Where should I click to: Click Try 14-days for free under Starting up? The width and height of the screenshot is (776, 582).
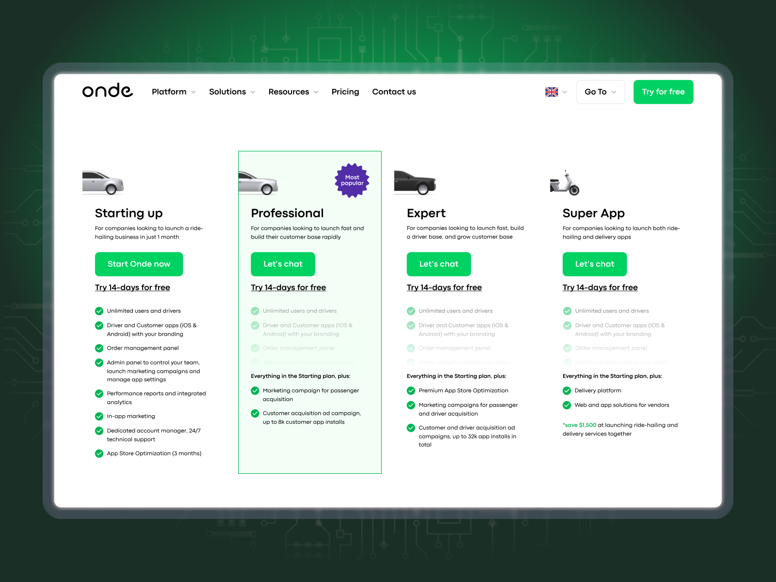point(132,288)
